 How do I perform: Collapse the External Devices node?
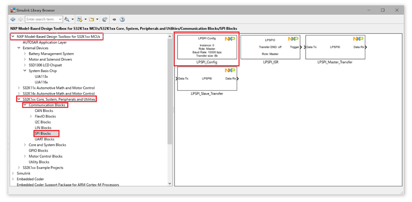point(19,48)
